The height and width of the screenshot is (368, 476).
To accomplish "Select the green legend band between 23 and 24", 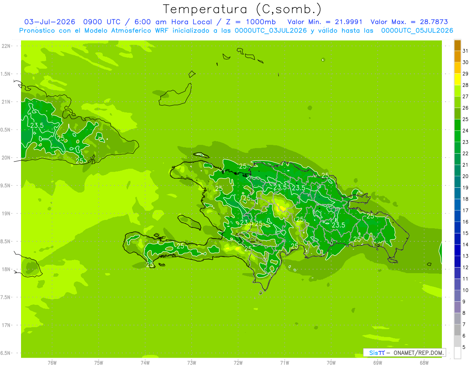I will click(x=457, y=136).
